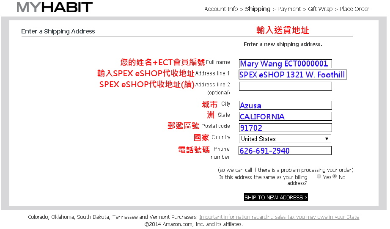The height and width of the screenshot is (229, 390).
Task: Click the City field containing Azusa
Action: [x=285, y=105]
